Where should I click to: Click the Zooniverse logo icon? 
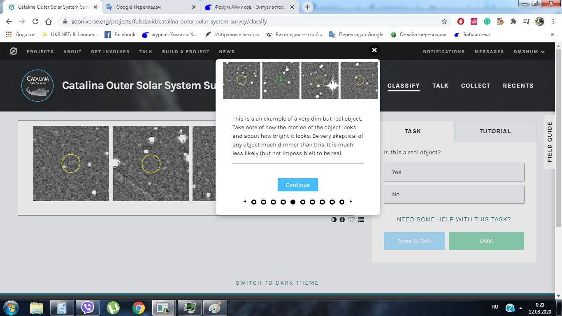(x=14, y=51)
